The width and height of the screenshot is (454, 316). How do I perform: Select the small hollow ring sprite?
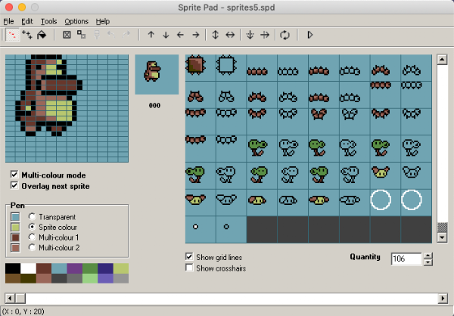tap(231, 229)
